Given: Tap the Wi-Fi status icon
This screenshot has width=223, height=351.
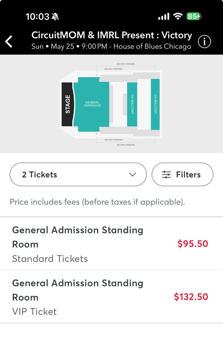Looking at the screenshot, I should click(178, 16).
